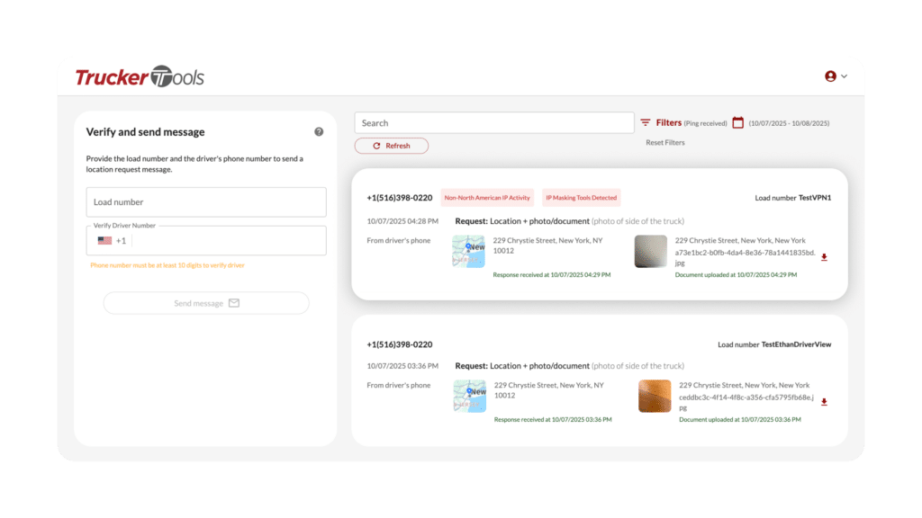View the gray truck photo thumbnail

coord(650,252)
